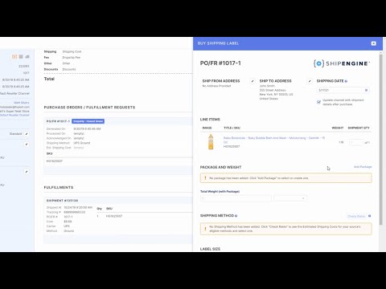
Task: Click the John Smith recipient name
Action: (x=267, y=86)
